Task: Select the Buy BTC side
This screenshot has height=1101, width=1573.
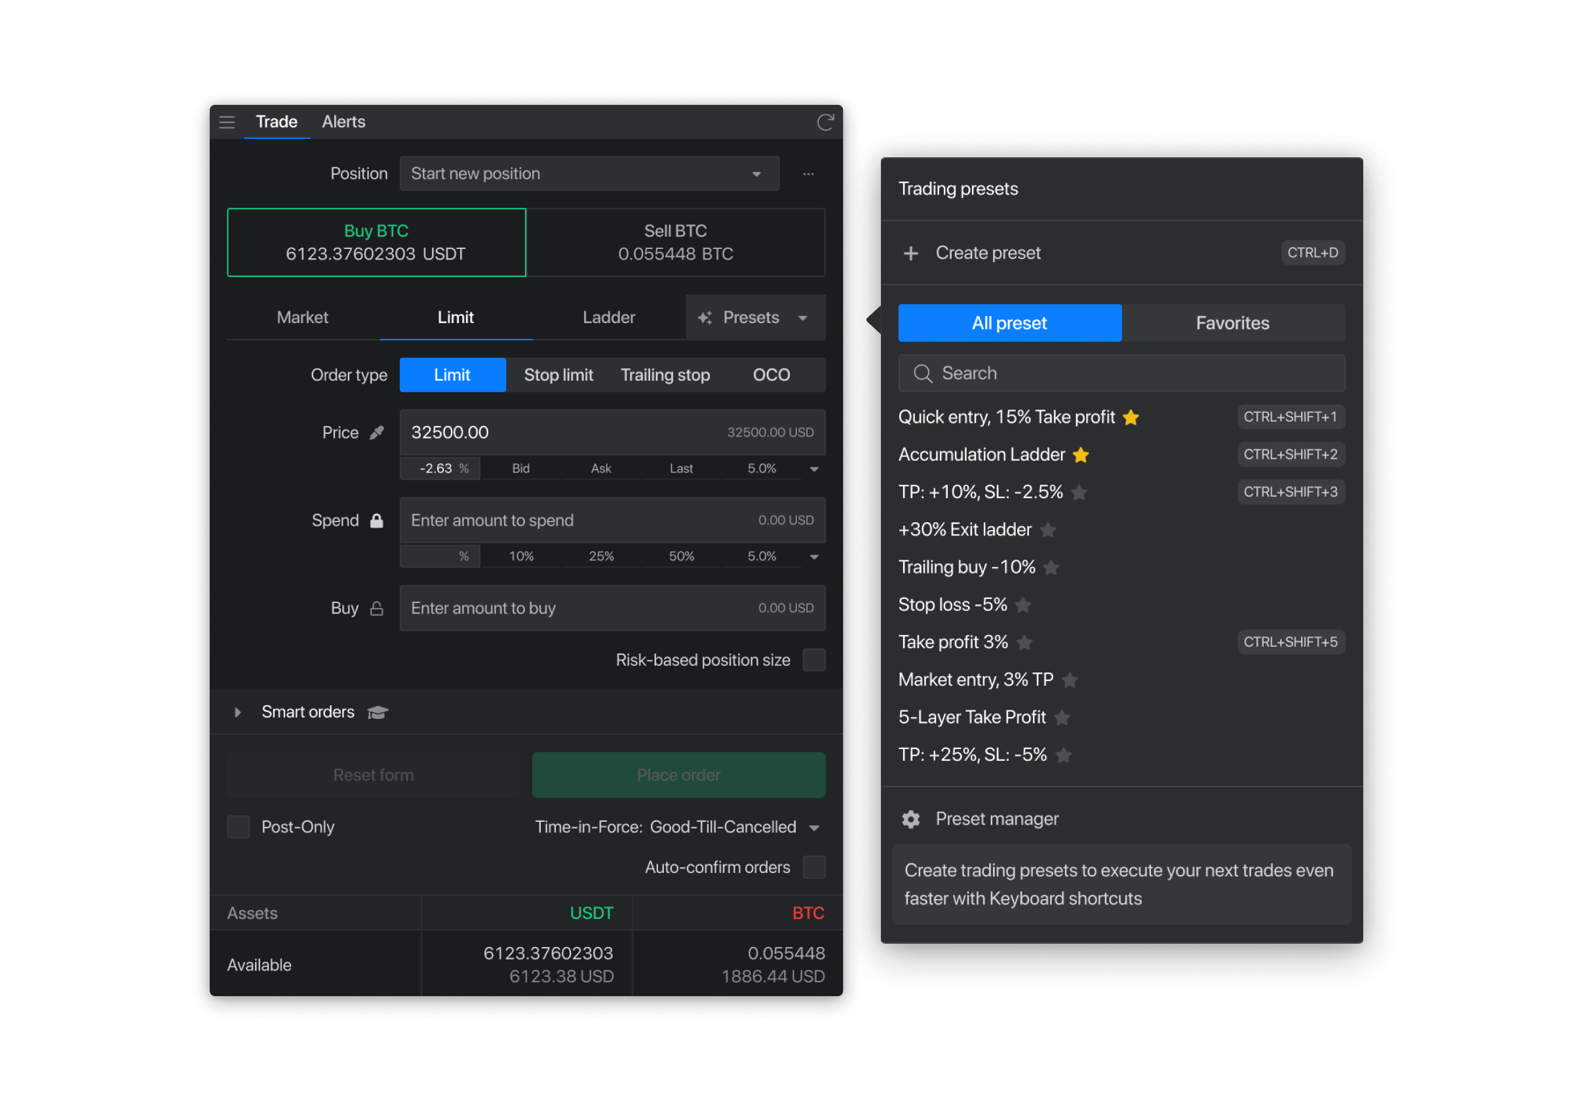Action: pos(376,242)
